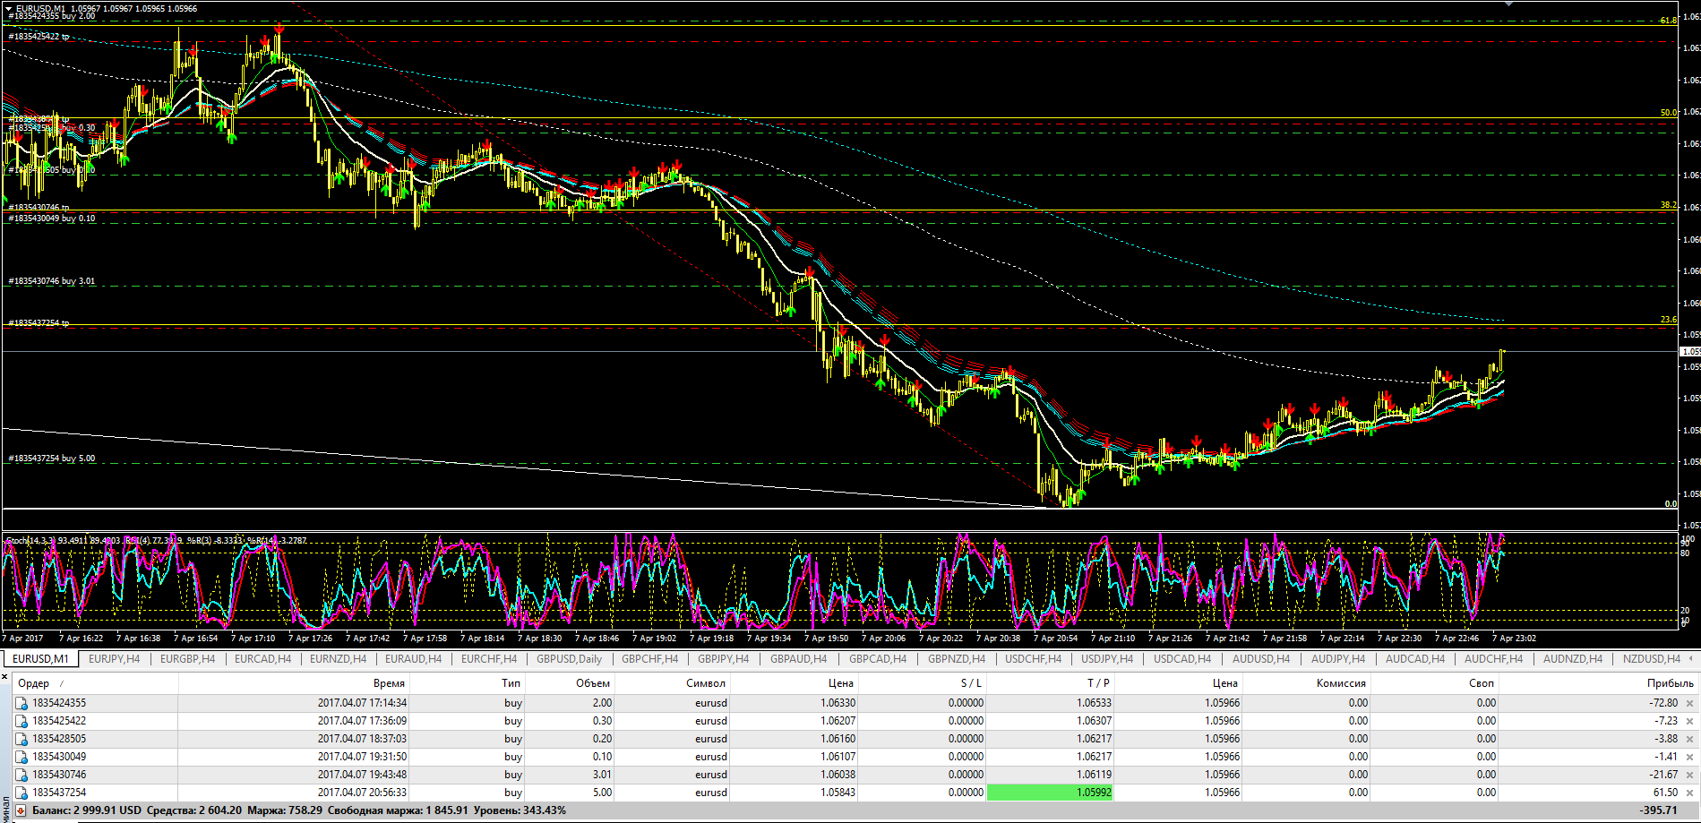The width and height of the screenshot is (1701, 823).
Task: Select the EURCHF,H4 tab
Action: pyautogui.click(x=488, y=659)
